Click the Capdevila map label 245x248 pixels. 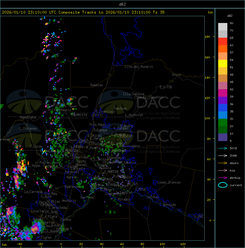point(79,115)
